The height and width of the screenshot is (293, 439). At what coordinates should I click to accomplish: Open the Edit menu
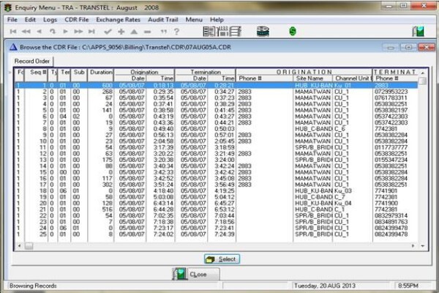pos(30,20)
